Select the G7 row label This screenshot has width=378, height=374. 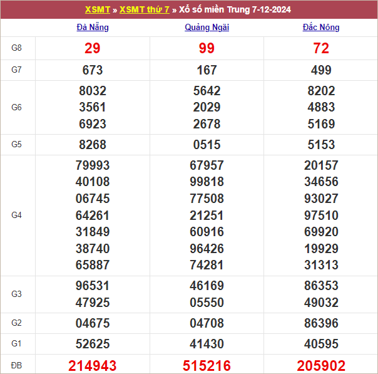coord(16,70)
